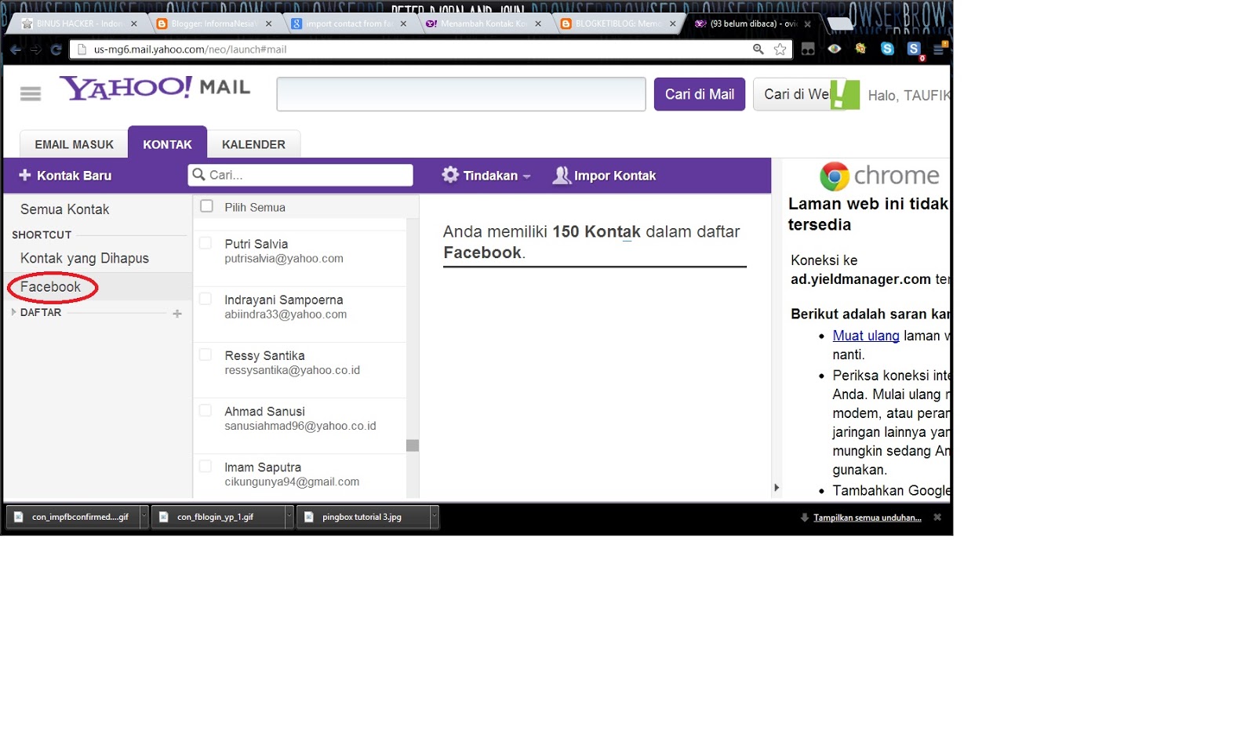Viewport: 1255px width, 734px height.
Task: Open Tampilkan semua unduhan link
Action: [x=867, y=518]
